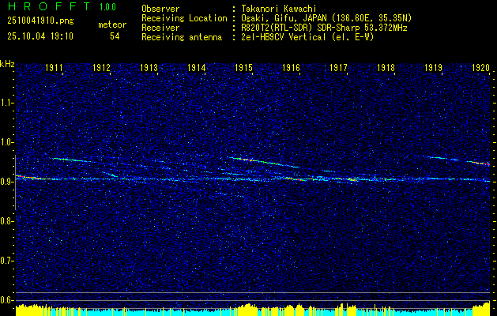497x316 pixels.
Task: Click the 1914 time marker
Action: (196, 68)
